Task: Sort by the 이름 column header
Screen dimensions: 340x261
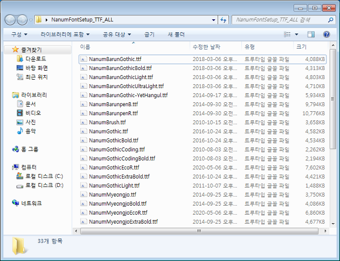Action: click(x=131, y=47)
